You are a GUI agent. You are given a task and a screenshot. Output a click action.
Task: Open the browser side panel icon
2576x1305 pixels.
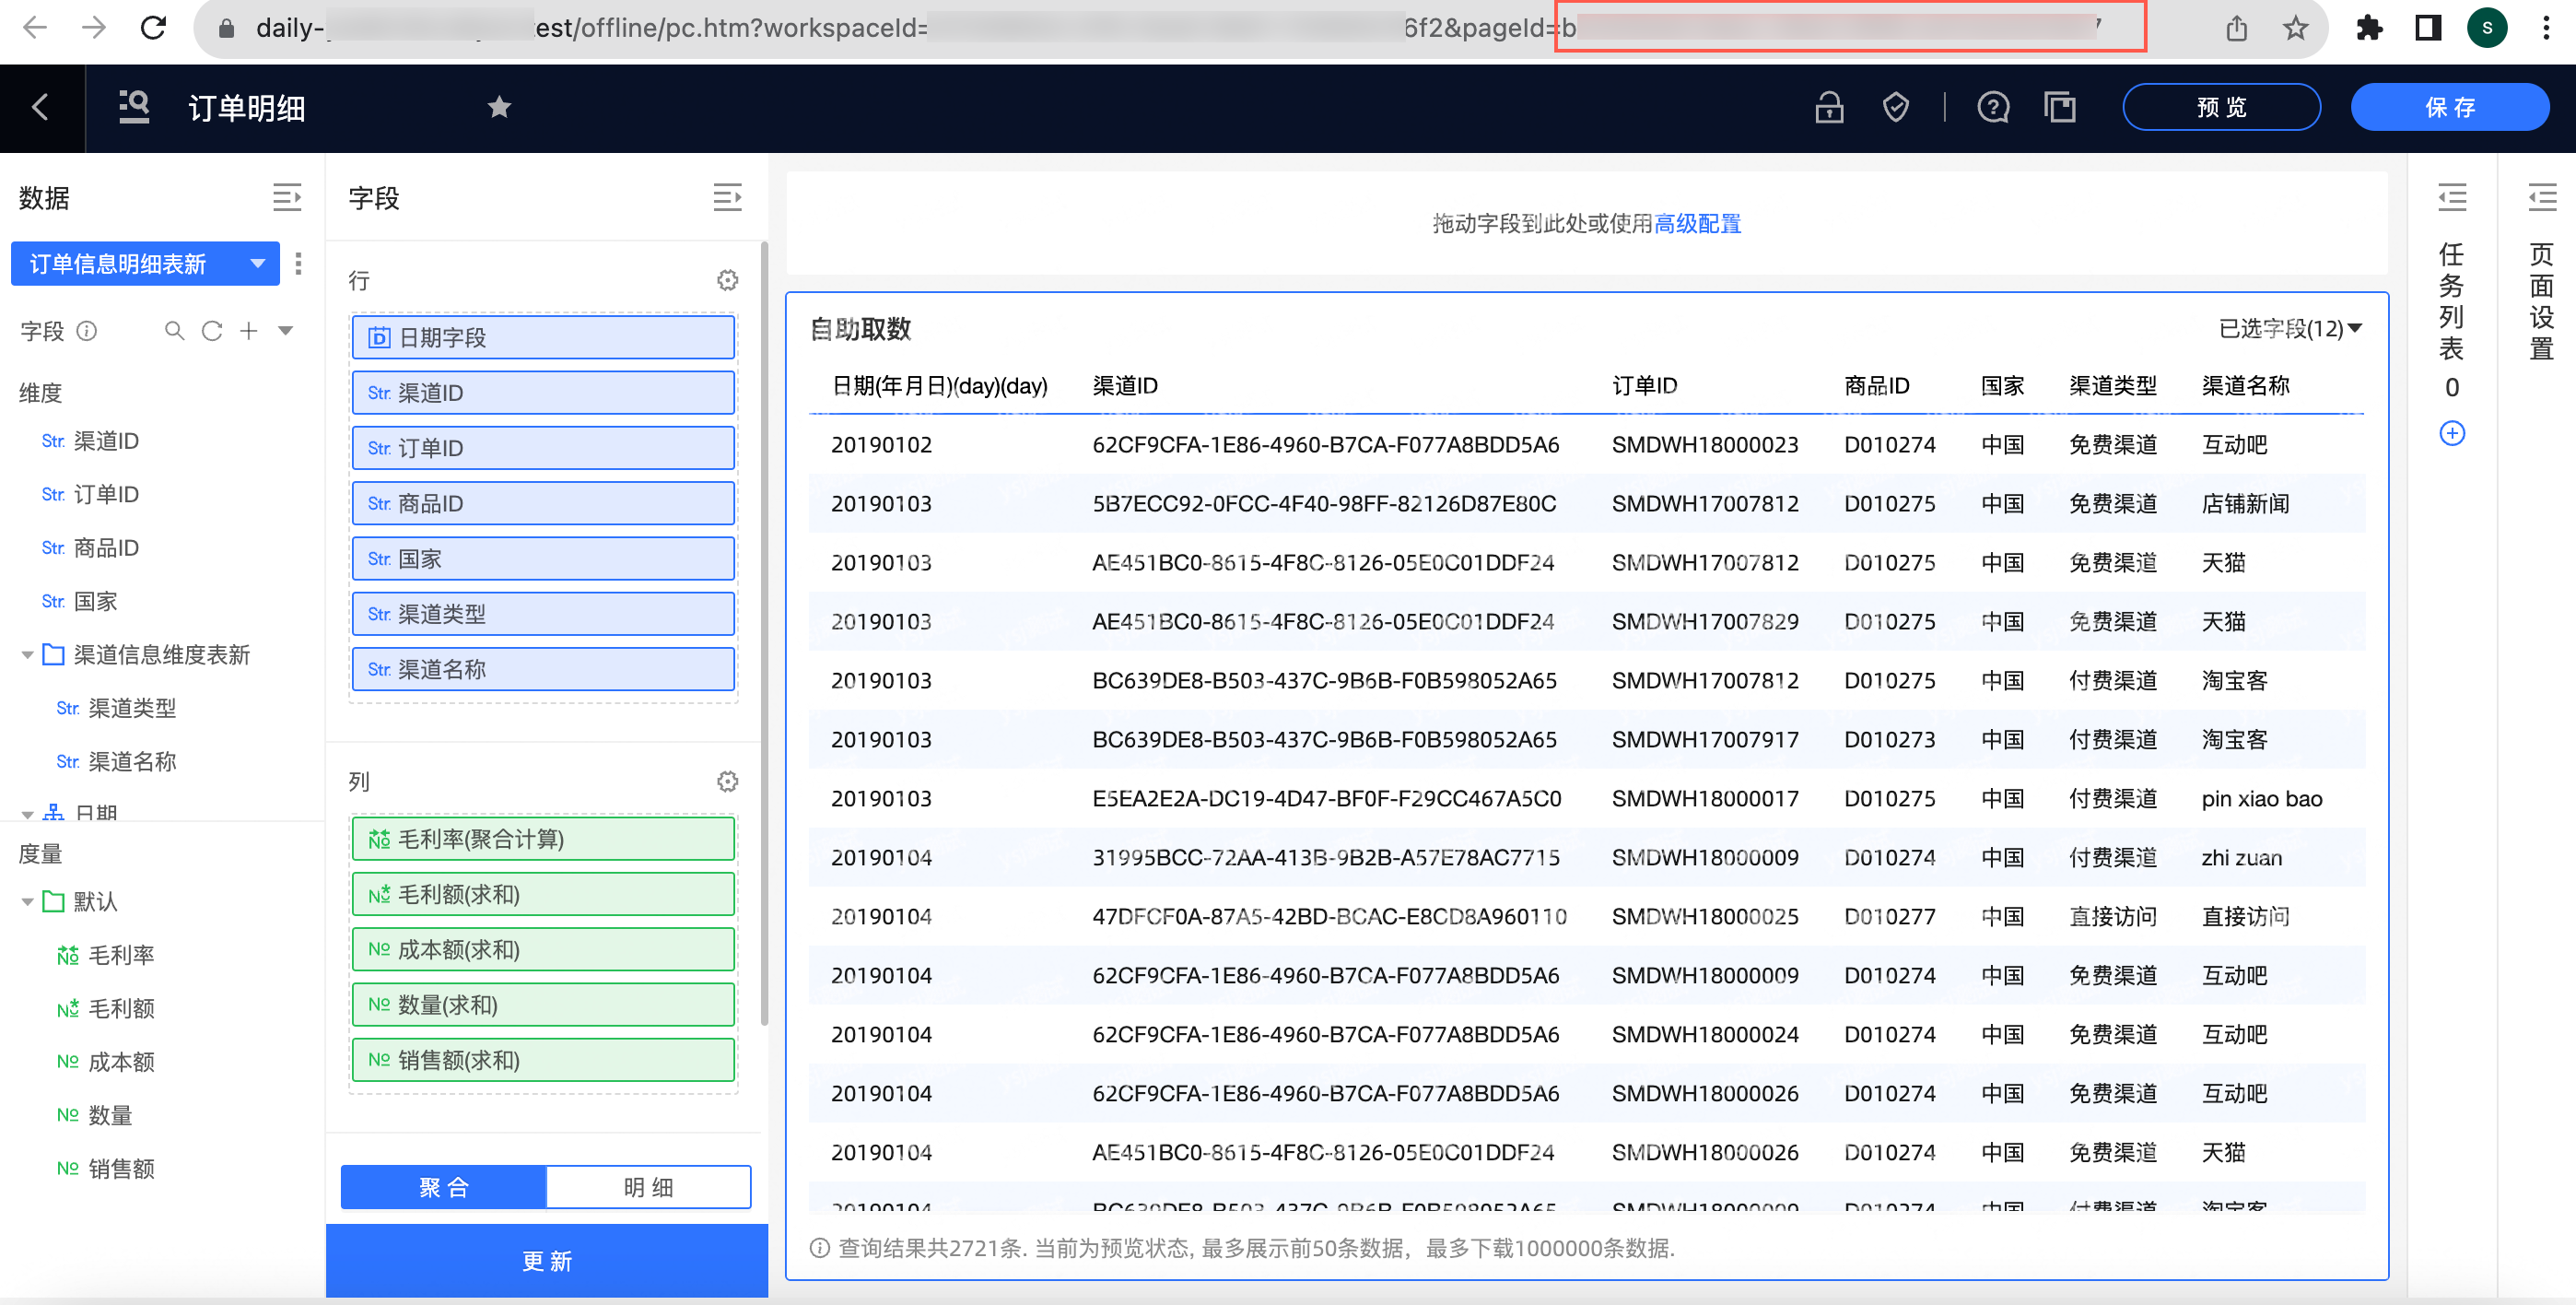click(x=2428, y=28)
